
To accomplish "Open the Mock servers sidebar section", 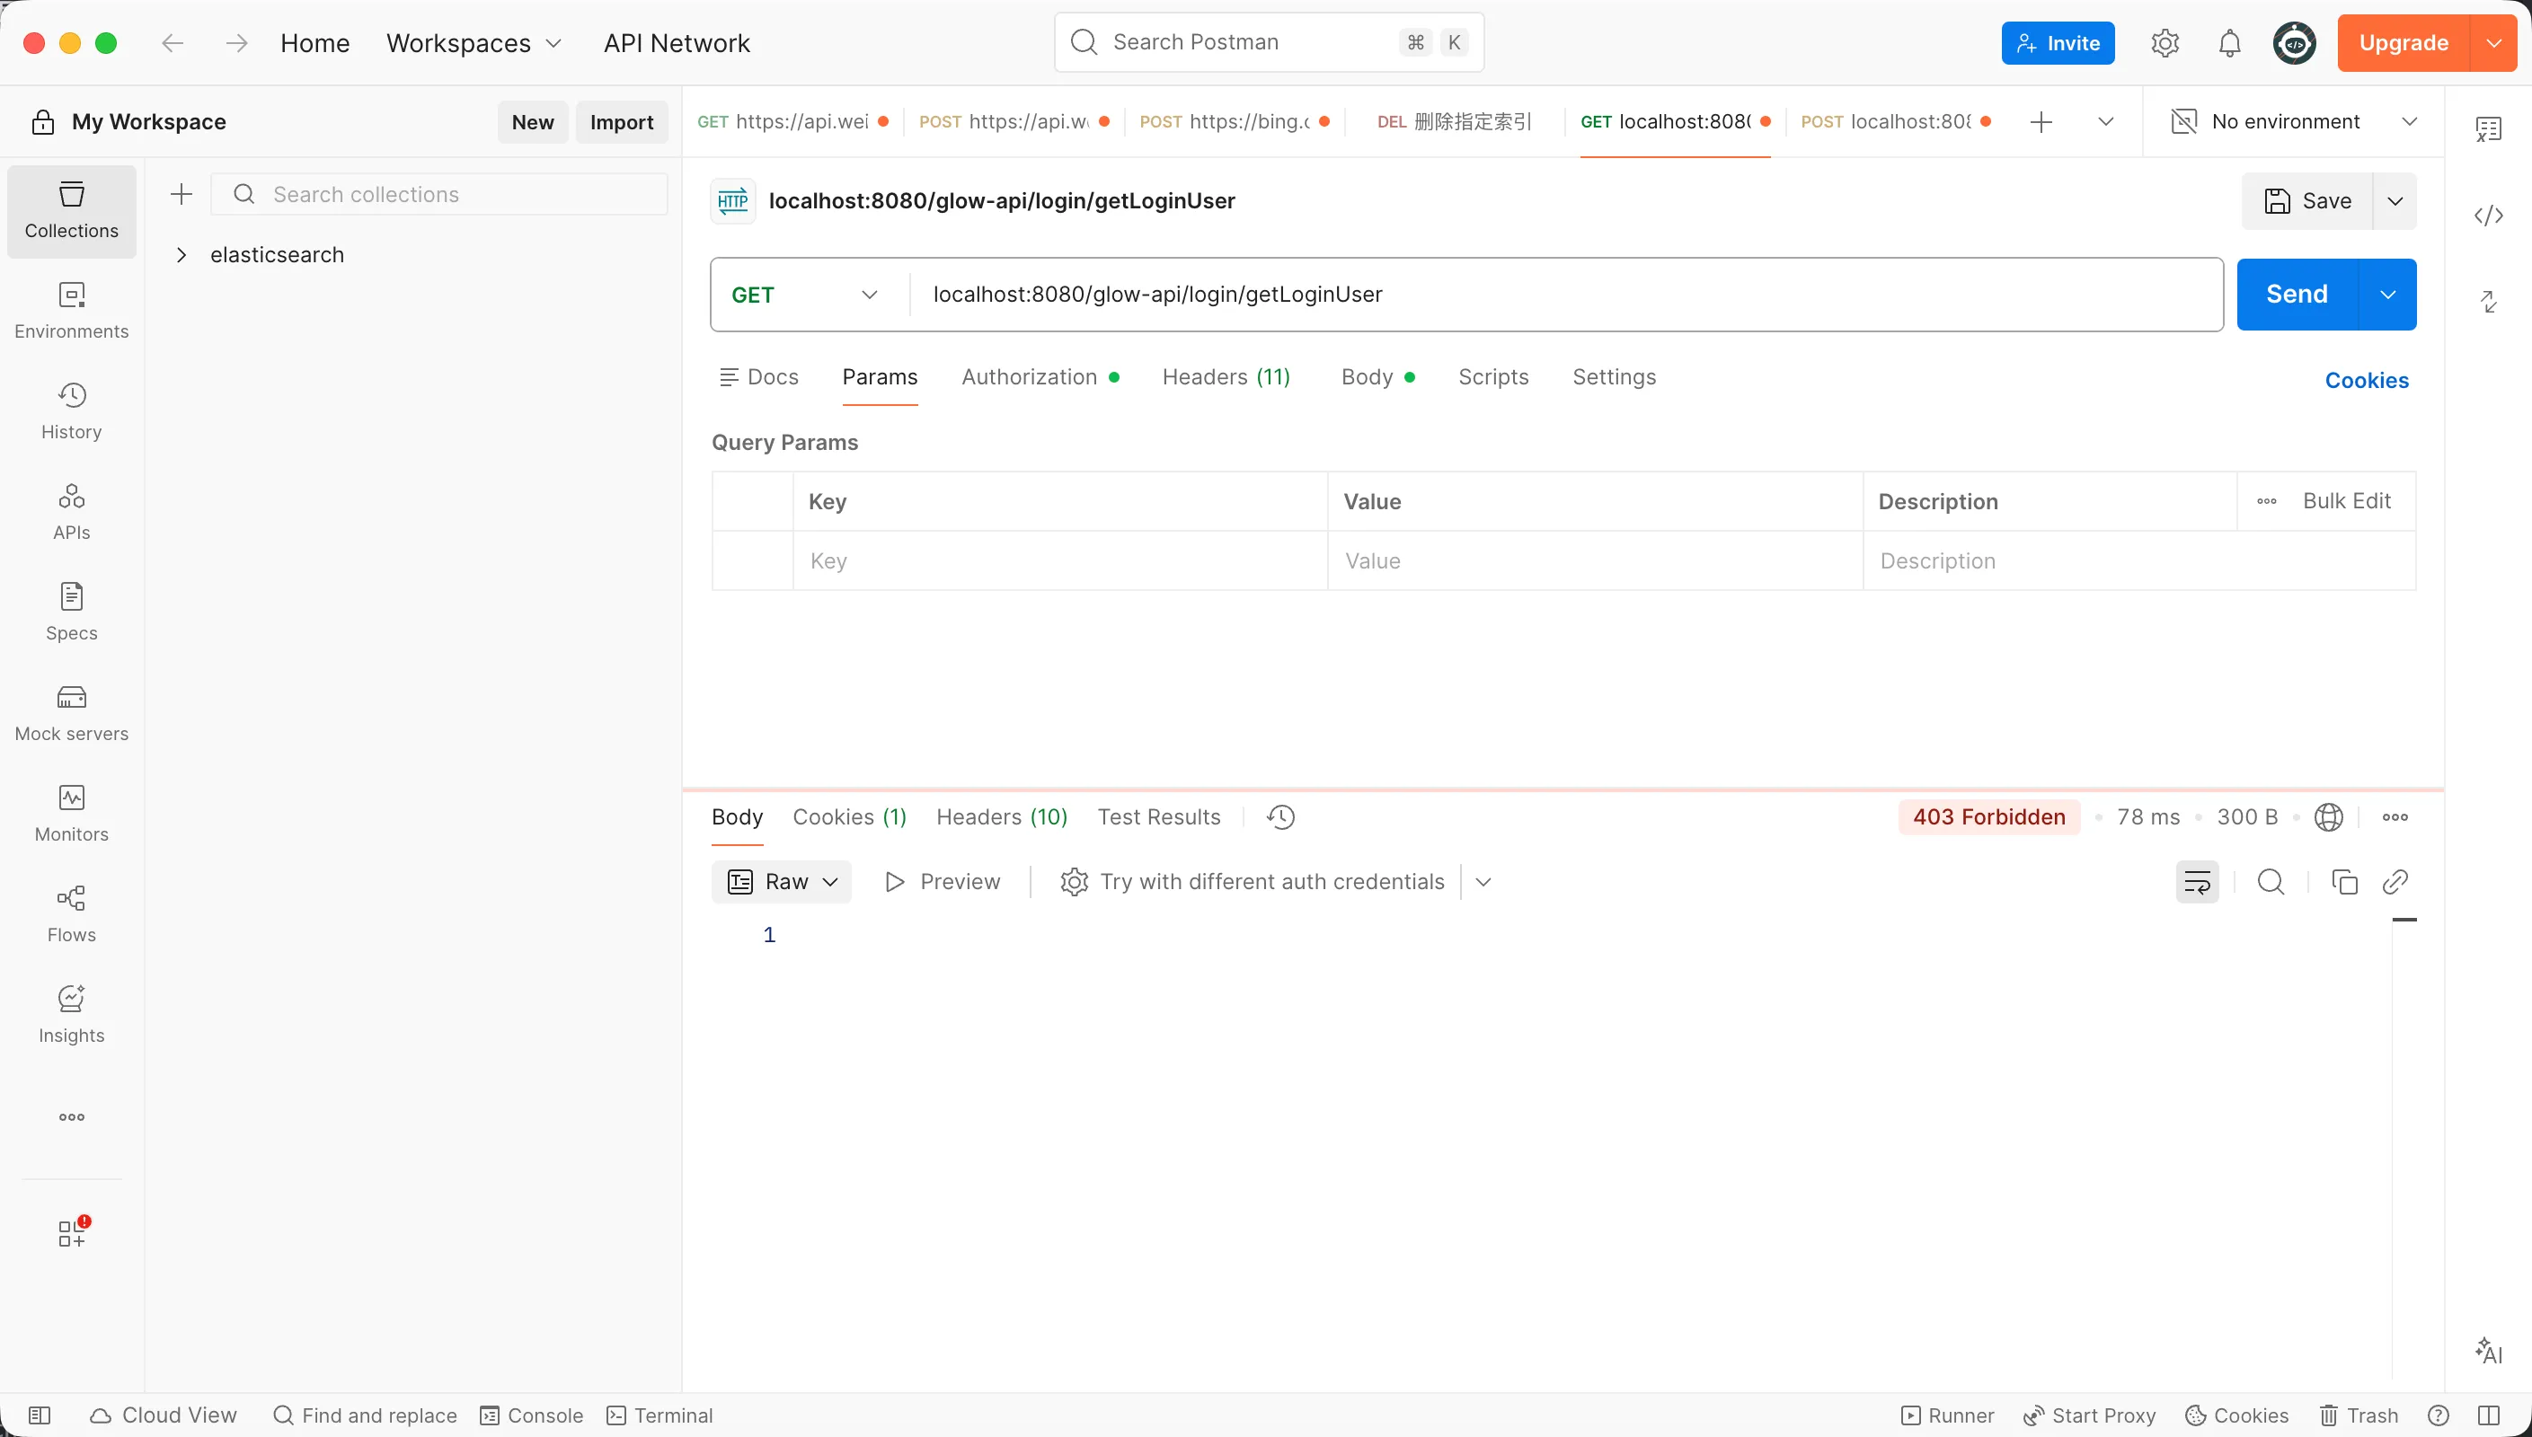I will pos(71,712).
